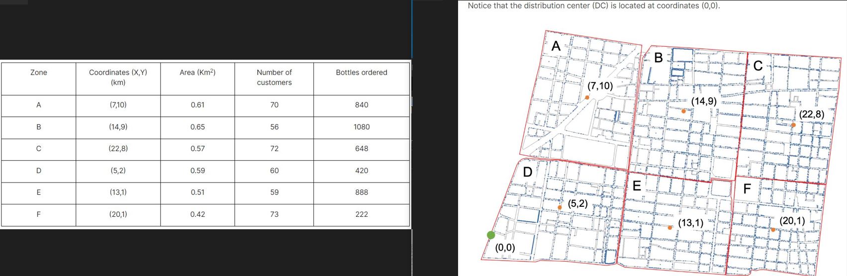Click the zone letter 'B' on the map
This screenshot has height=276, width=847.
pos(659,58)
